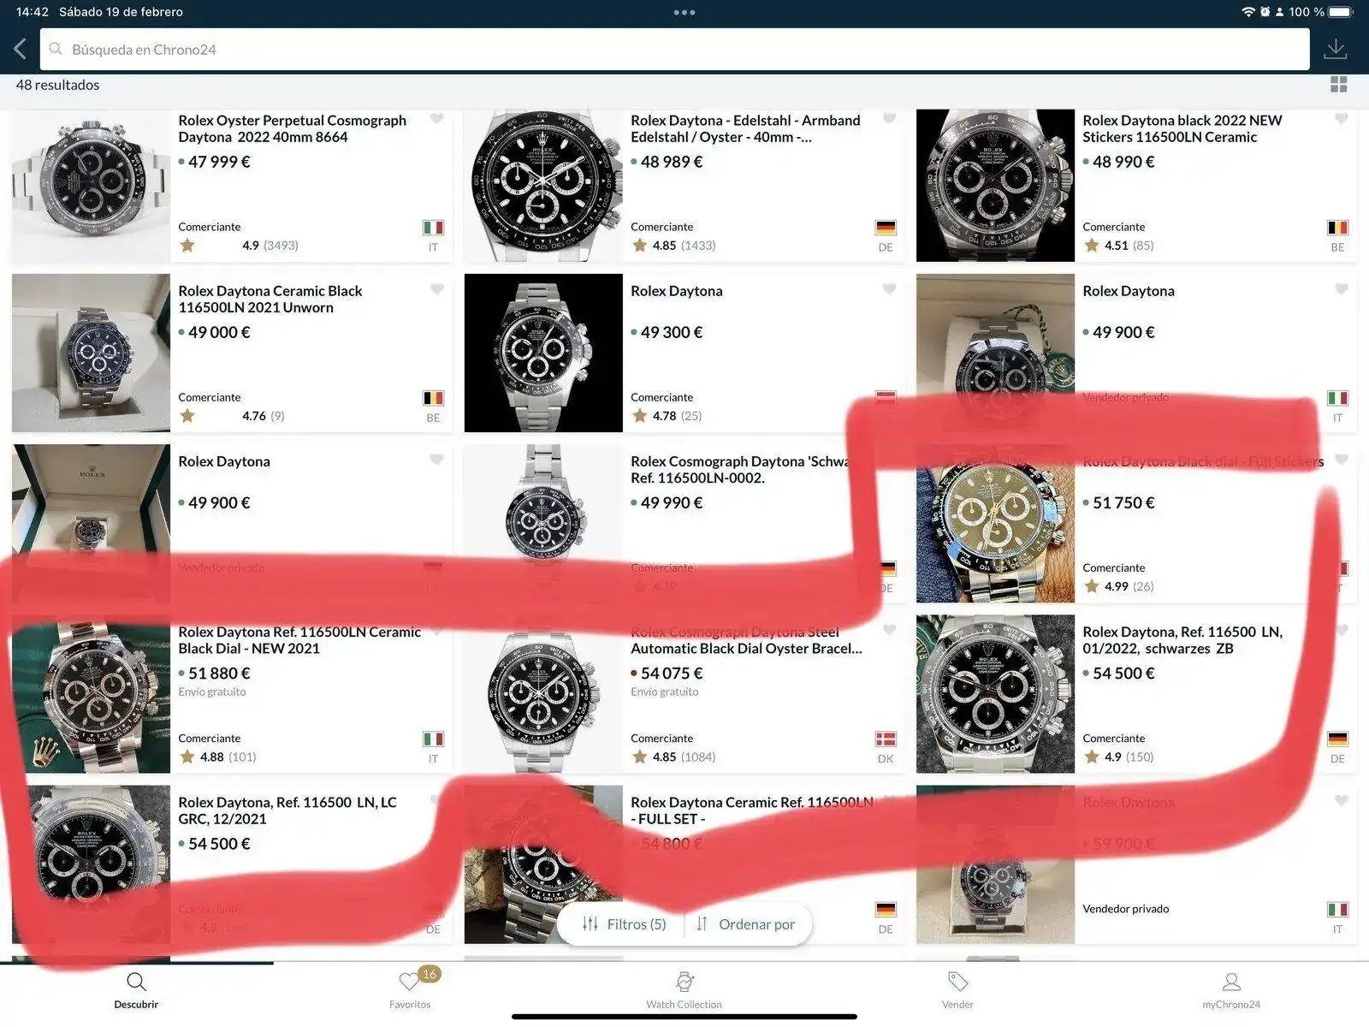The image size is (1369, 1027).
Task: Switch to grid view layout icon
Action: (x=1339, y=84)
